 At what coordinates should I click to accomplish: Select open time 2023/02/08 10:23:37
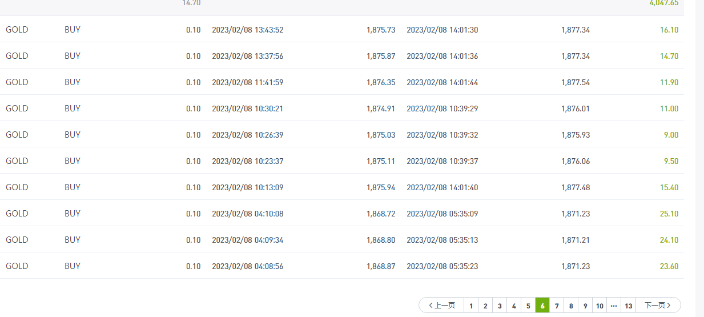click(x=247, y=161)
